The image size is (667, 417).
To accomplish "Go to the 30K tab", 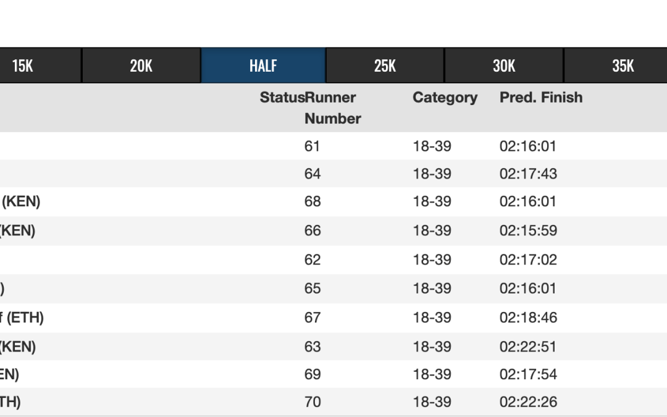I will click(x=504, y=65).
